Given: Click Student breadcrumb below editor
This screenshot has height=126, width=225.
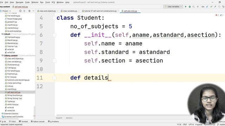Looking at the screenshot, I should 59,118.
